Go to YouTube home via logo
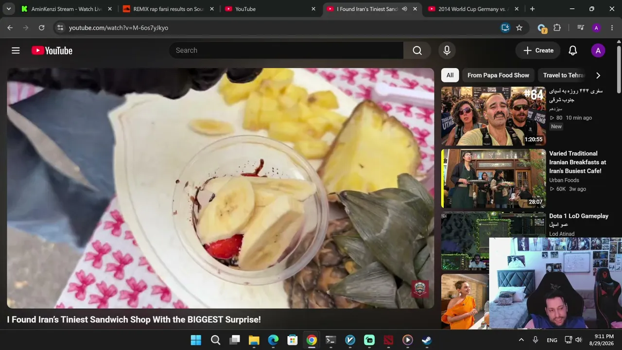 52,51
